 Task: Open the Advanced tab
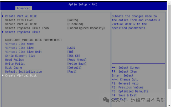[x=24, y=8]
